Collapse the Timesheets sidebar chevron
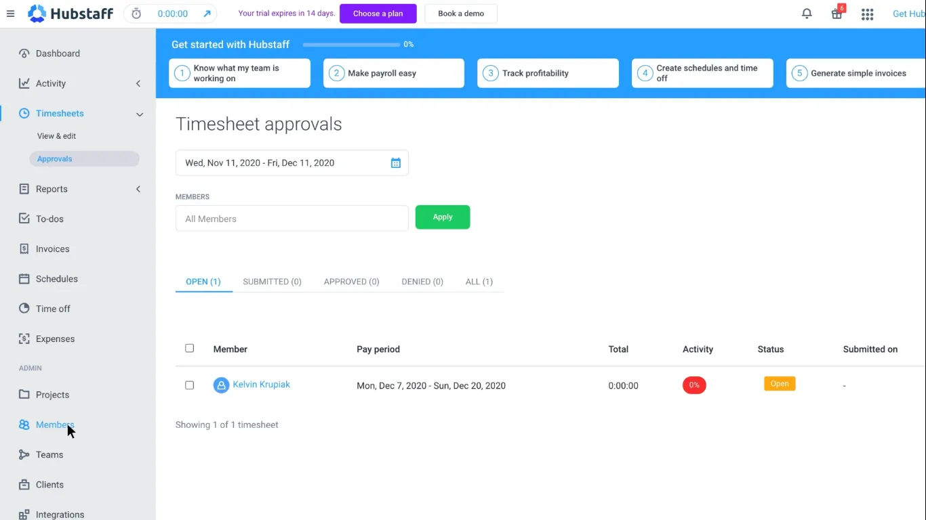 (x=140, y=114)
